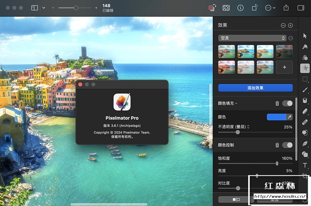Click the 25% opacity value
Screen dimensions: 311x206
[x=288, y=127]
